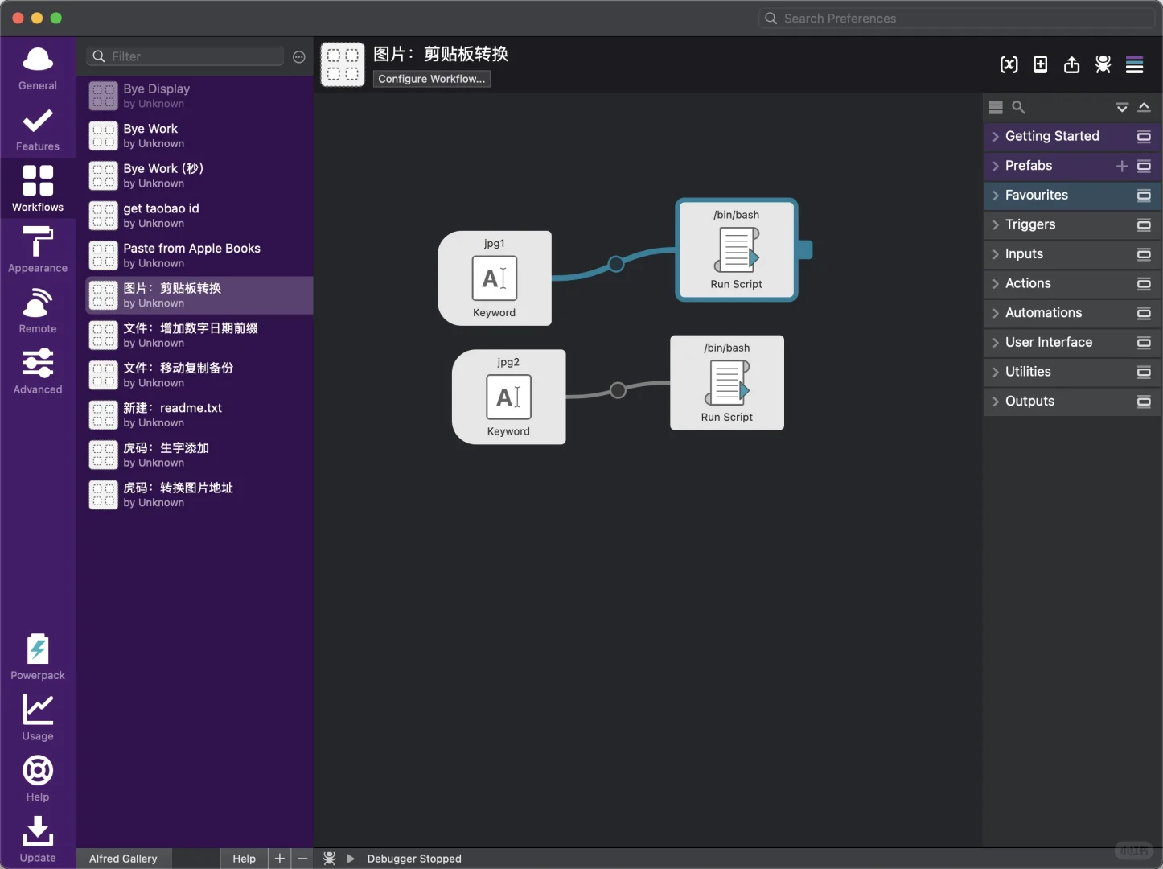Select the lower Run Script object
The width and height of the screenshot is (1163, 869).
[727, 383]
